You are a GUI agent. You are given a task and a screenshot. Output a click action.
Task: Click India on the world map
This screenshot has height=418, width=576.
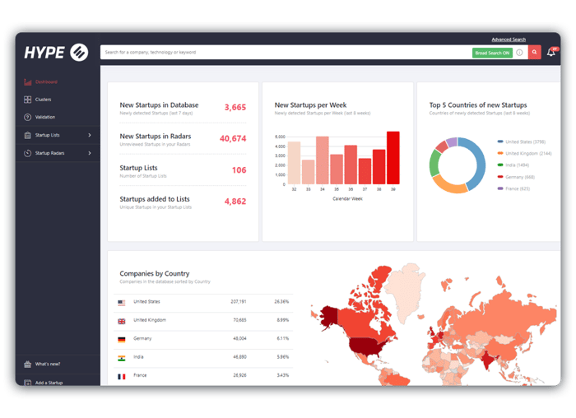coord(487,360)
